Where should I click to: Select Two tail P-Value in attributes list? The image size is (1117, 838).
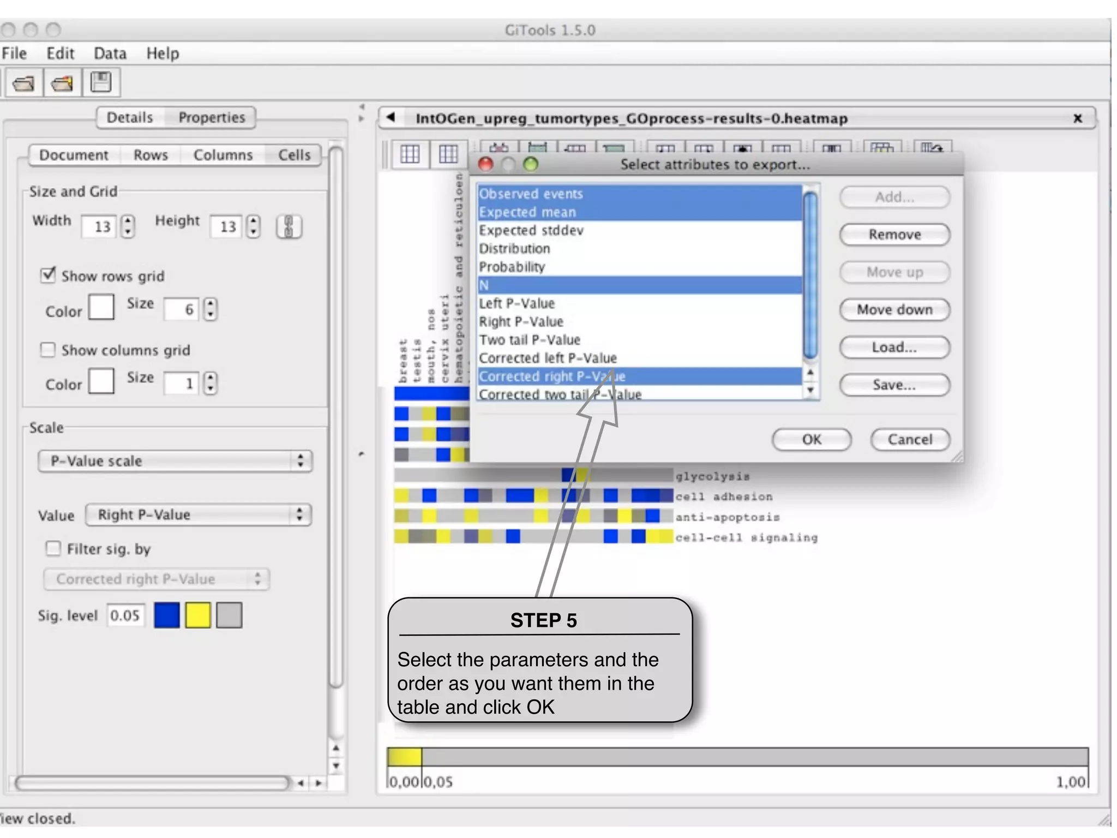tap(640, 340)
